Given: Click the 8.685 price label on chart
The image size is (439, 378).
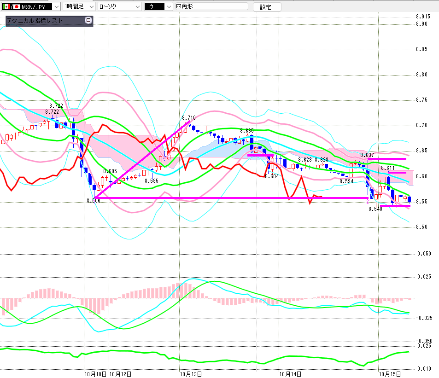Looking at the screenshot, I should click(x=246, y=131).
